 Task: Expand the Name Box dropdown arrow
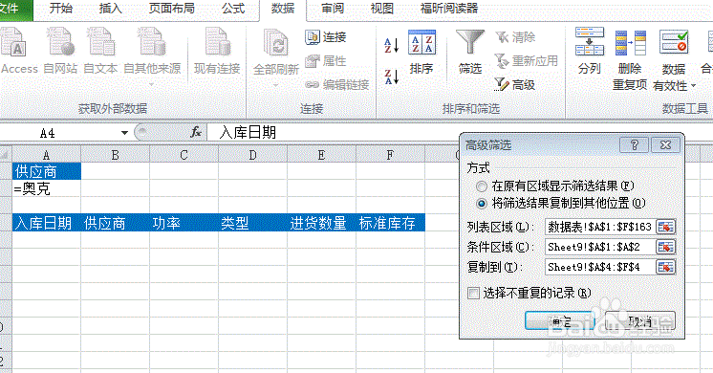124,133
